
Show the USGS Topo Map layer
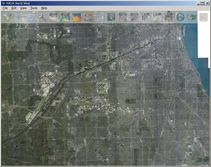point(157,17)
